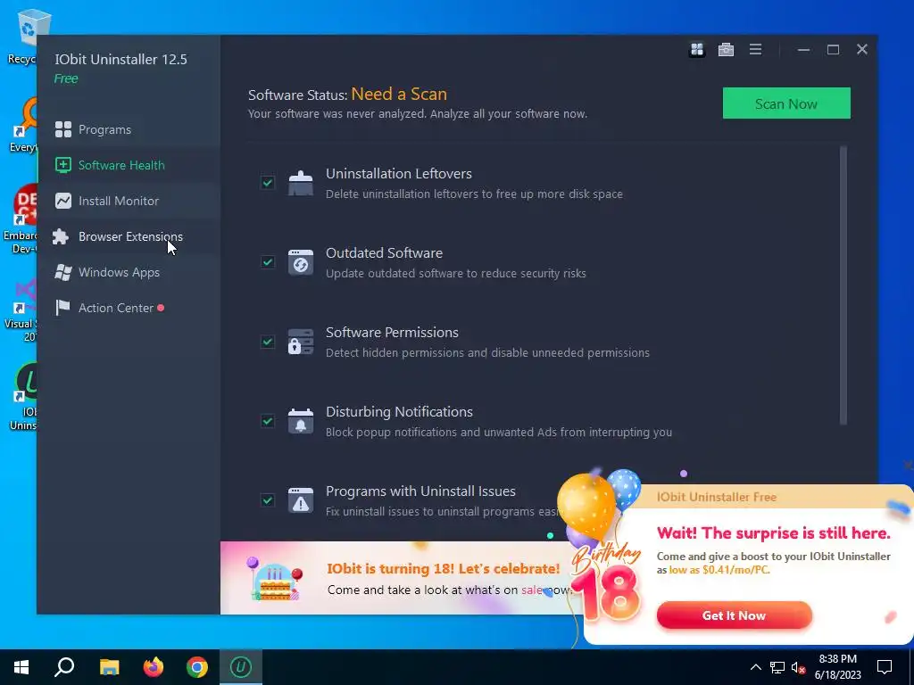This screenshot has height=685, width=914.
Task: Click 'IObit is turning 18! Let's celebrate!' banner text
Action: point(443,568)
